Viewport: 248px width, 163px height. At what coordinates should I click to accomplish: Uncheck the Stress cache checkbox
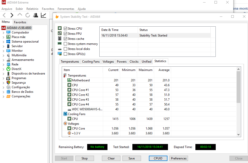[65, 39]
